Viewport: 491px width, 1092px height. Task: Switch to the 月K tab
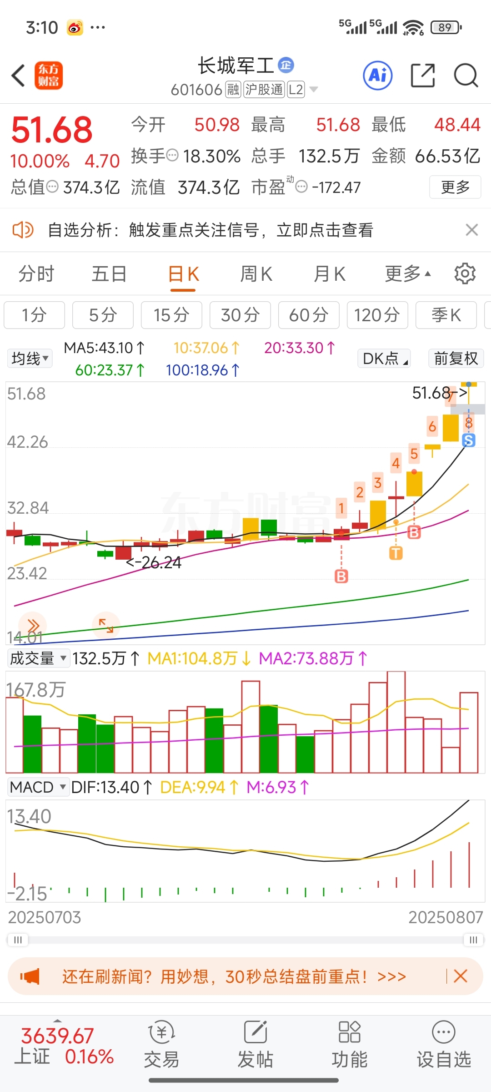click(x=330, y=274)
